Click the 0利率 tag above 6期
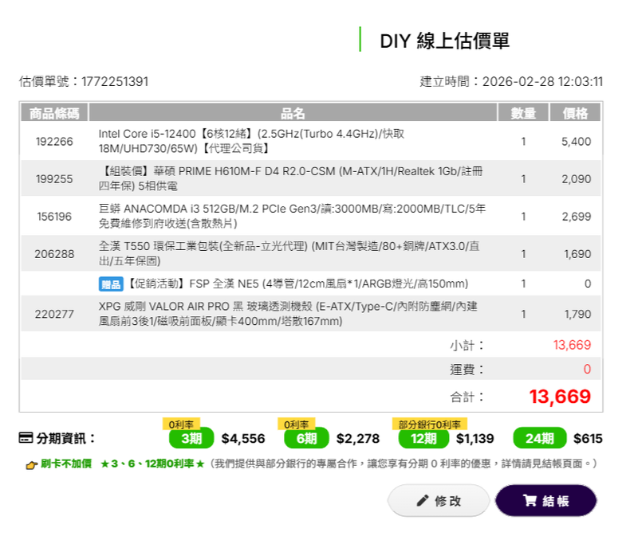The image size is (622, 536). (296, 424)
